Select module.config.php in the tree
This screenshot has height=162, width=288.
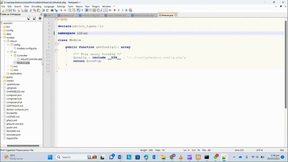(x=27, y=49)
